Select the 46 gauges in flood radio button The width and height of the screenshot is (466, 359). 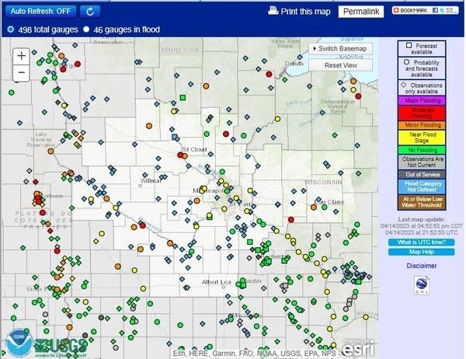coord(86,30)
